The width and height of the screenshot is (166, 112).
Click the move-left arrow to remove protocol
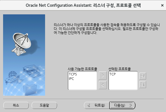tap(102, 85)
